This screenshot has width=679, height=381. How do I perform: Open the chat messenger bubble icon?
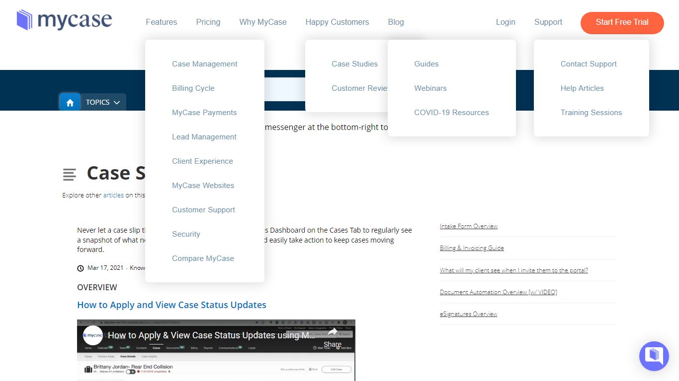(654, 356)
